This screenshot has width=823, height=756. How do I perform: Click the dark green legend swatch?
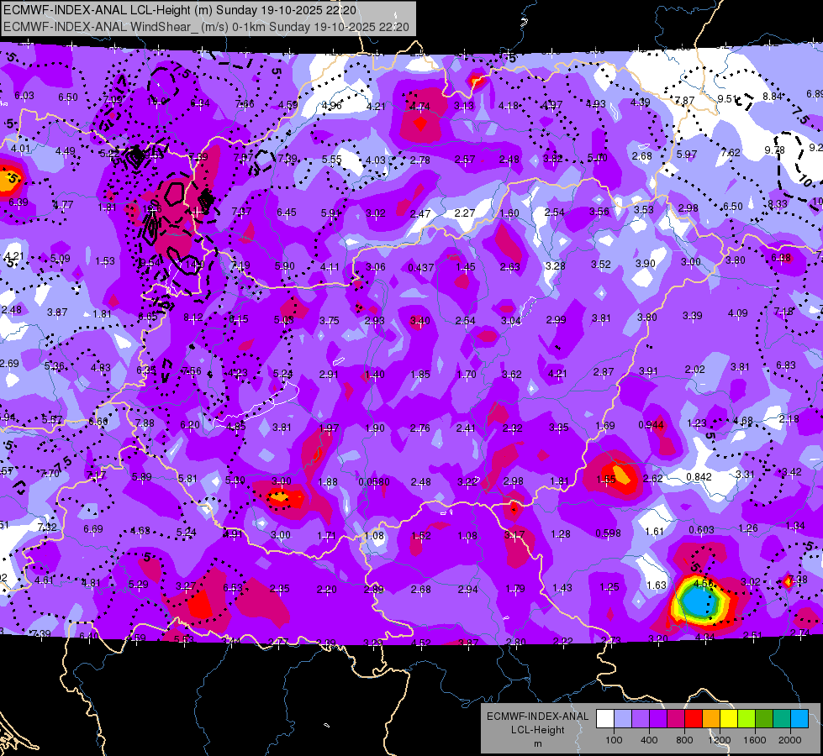(764, 718)
